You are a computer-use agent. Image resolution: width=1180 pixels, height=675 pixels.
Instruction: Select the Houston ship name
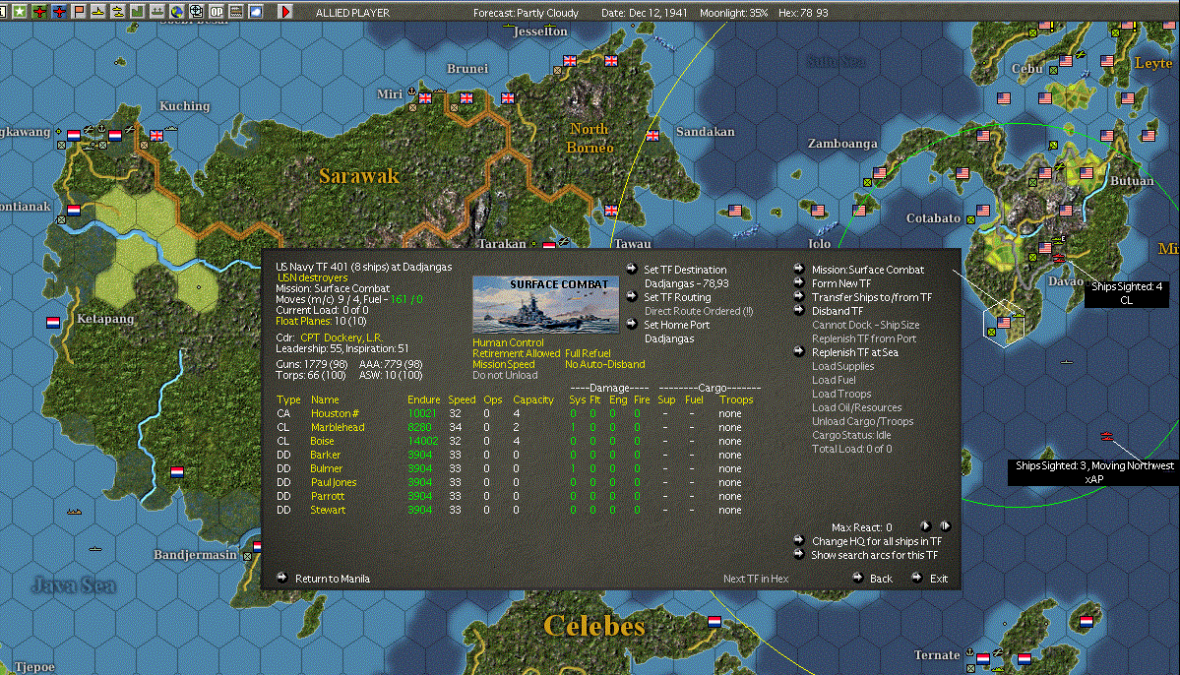[334, 414]
